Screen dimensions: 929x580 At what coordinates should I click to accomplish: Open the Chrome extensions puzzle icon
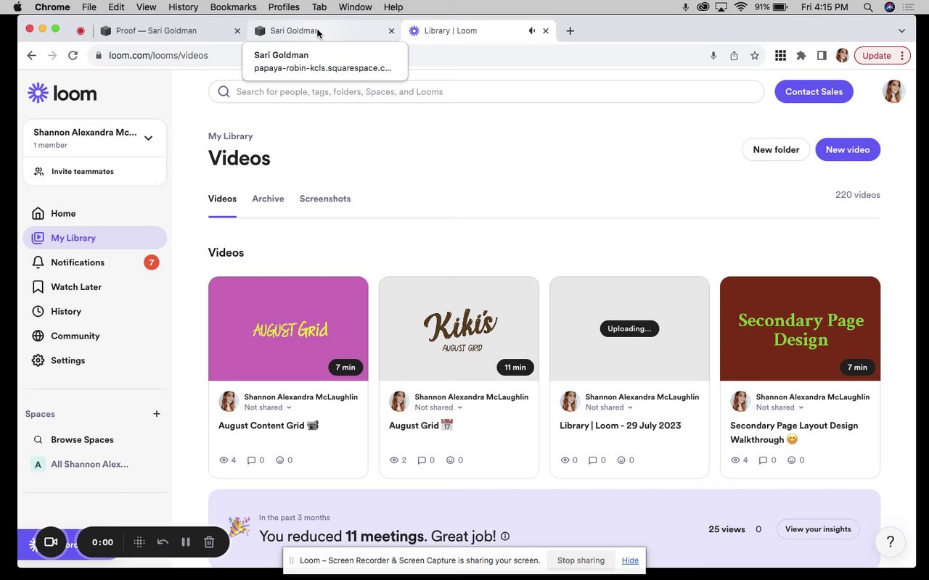801,55
